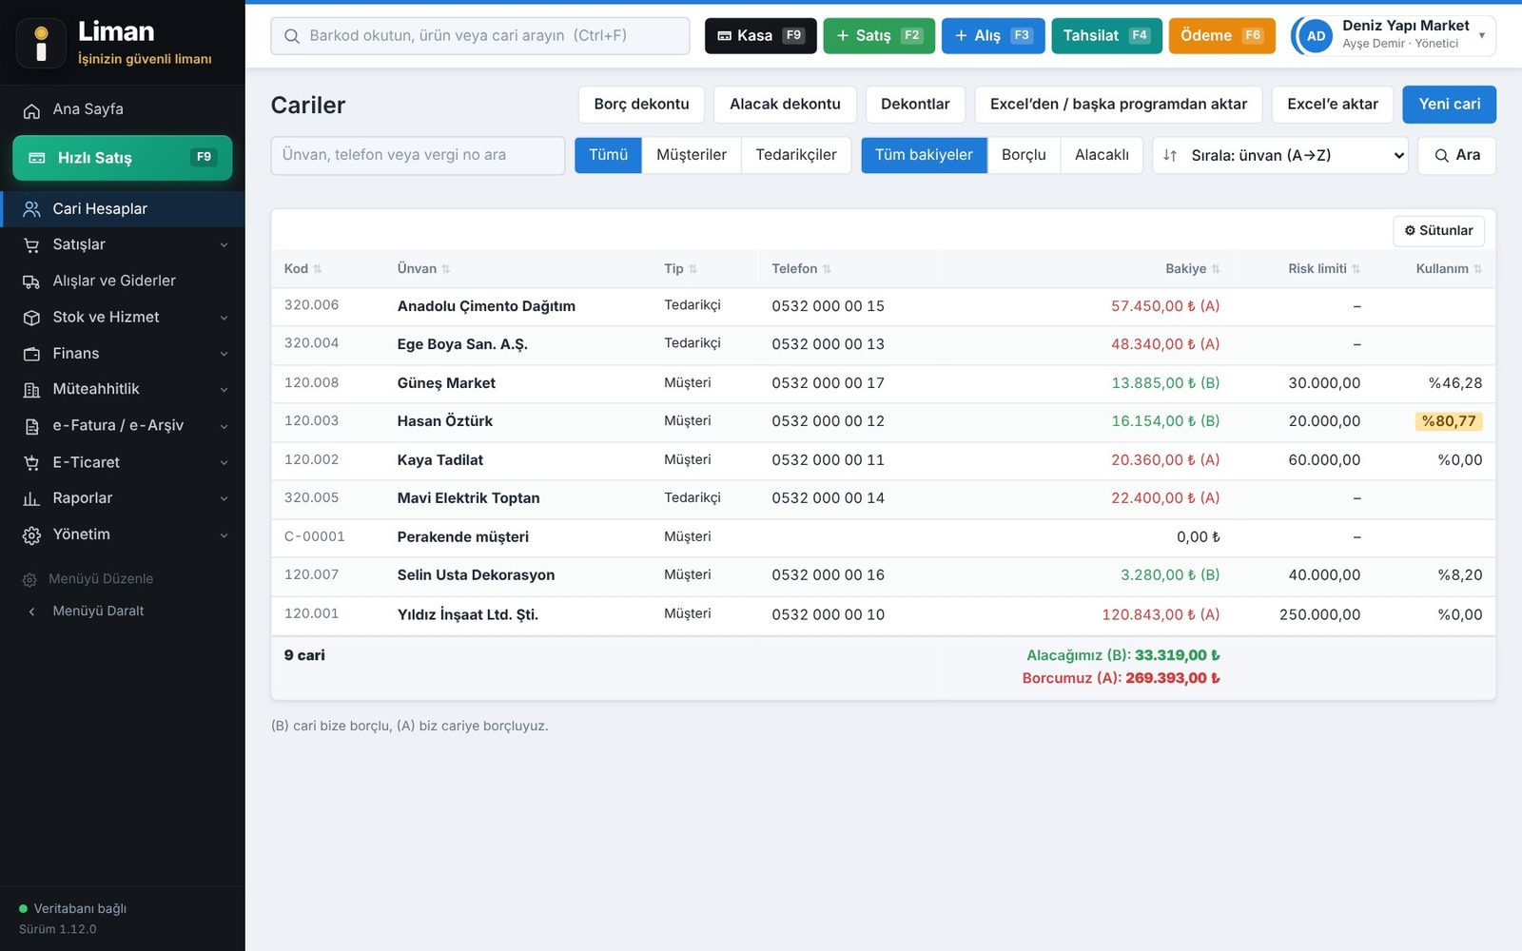This screenshot has height=951, width=1522.
Task: Click the Yönetim gear icon
Action: 31,535
